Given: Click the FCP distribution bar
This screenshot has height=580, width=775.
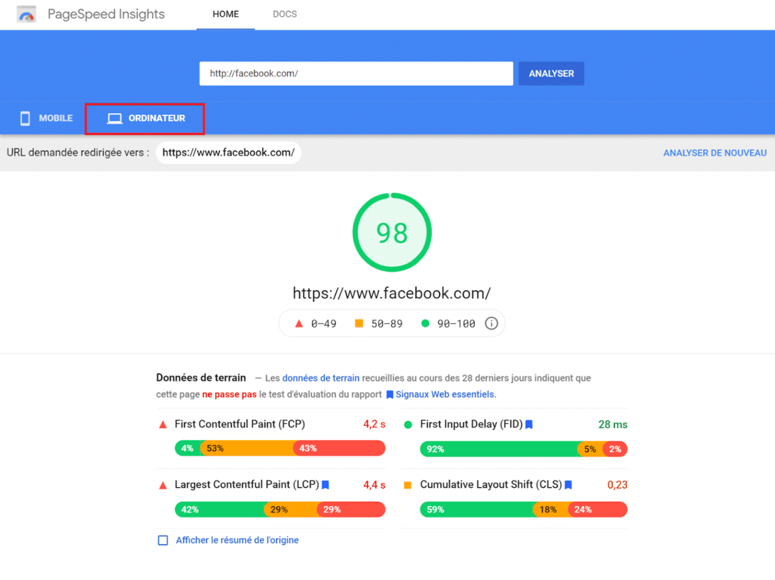Looking at the screenshot, I should coord(280,448).
